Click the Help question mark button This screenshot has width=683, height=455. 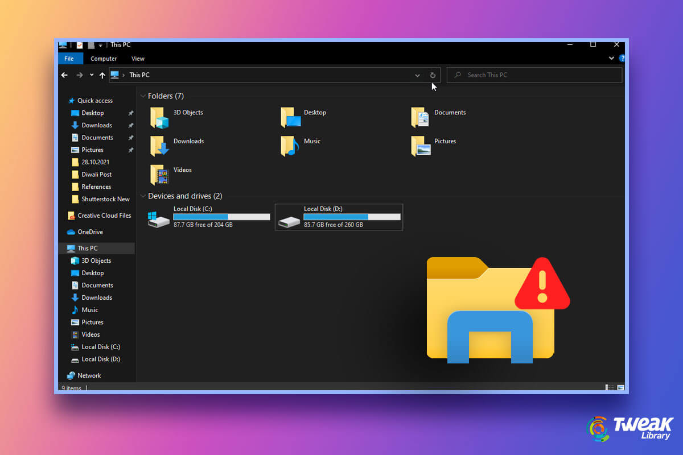(x=622, y=58)
